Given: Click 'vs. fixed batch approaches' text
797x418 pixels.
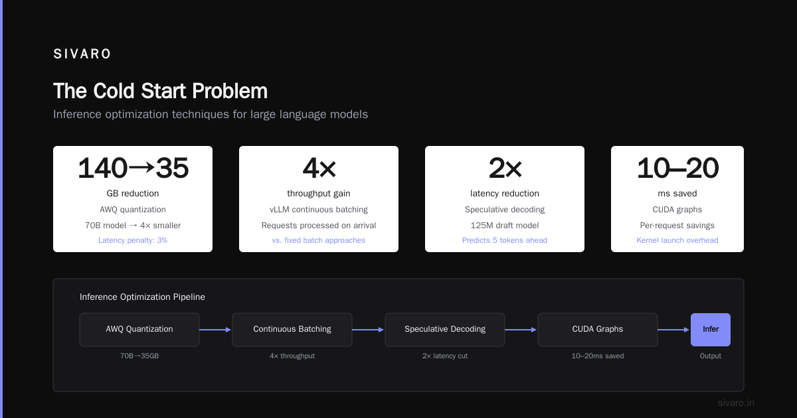Looking at the screenshot, I should coord(319,240).
